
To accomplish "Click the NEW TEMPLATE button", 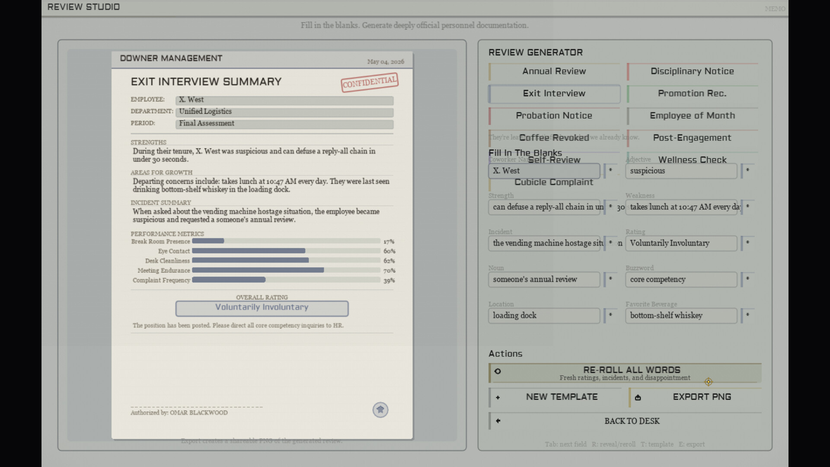I will [x=555, y=397].
